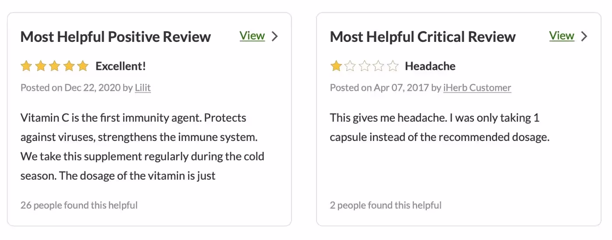The width and height of the screenshot is (612, 240).
Task: Select the Most Helpful Positive Review heading
Action: tap(116, 37)
